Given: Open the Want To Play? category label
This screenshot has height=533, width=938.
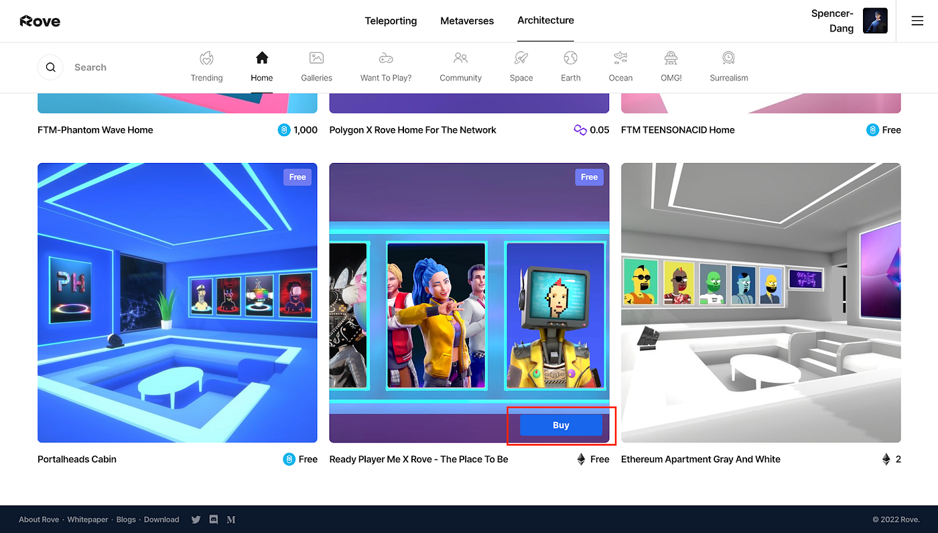Looking at the screenshot, I should tap(386, 78).
